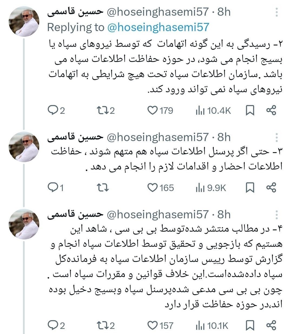Share the tweet with 9.9K views
The width and height of the screenshot is (290, 334).
click(271, 188)
